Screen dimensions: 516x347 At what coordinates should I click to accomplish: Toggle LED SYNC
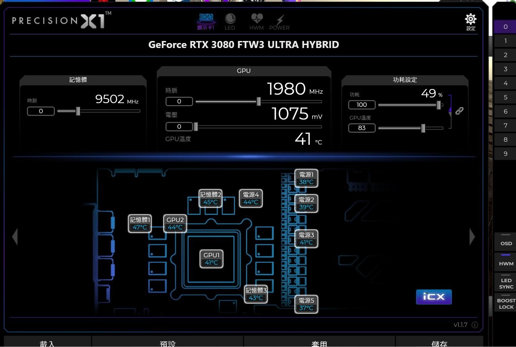pyautogui.click(x=506, y=281)
